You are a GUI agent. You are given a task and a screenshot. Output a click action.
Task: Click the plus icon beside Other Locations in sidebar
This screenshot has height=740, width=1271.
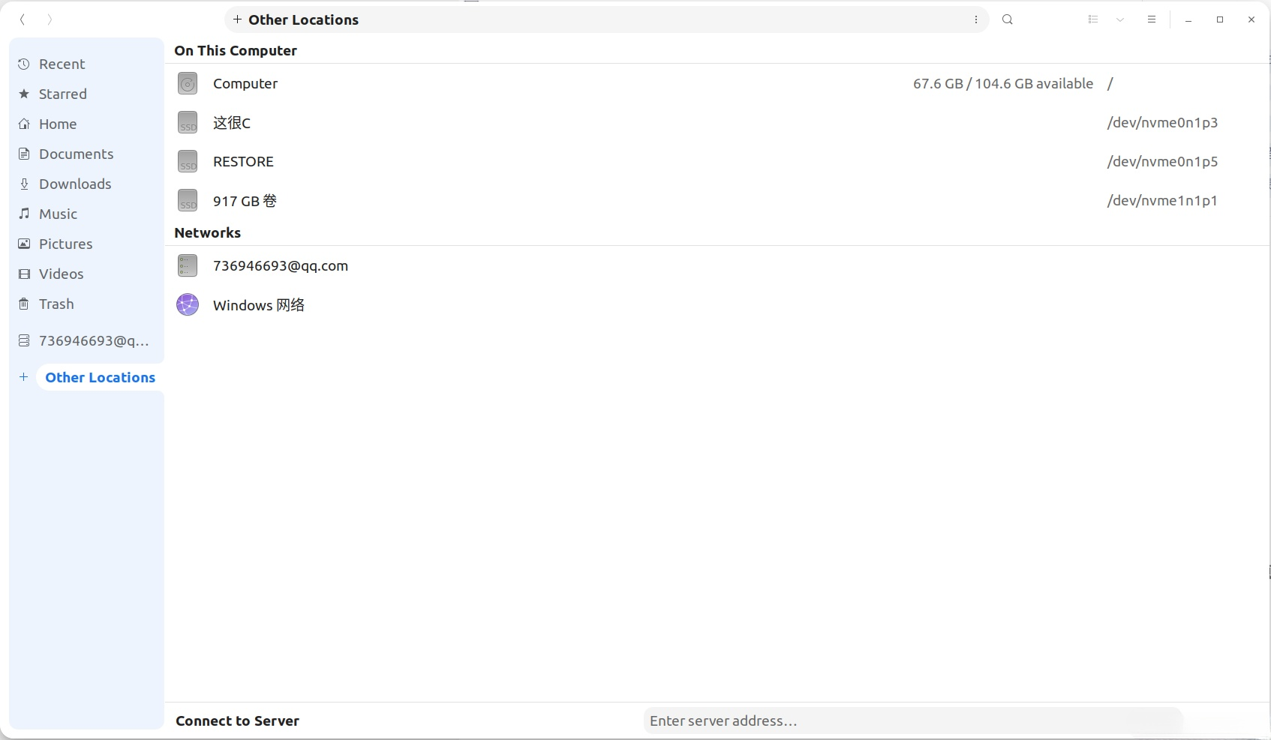pos(24,377)
